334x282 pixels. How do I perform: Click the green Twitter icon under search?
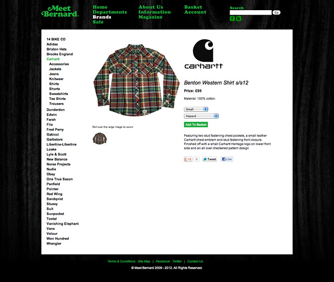coord(239,19)
